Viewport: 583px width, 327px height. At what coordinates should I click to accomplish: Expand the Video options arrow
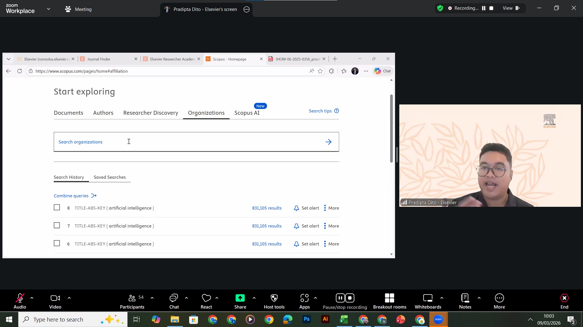(x=69, y=298)
